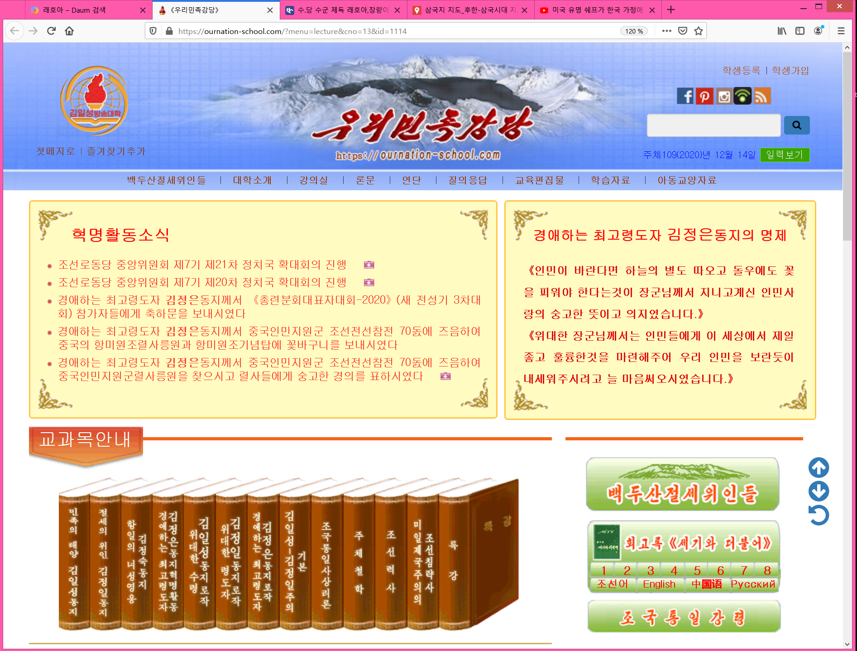
Task: Bookmark this page with the star
Action: click(x=699, y=31)
